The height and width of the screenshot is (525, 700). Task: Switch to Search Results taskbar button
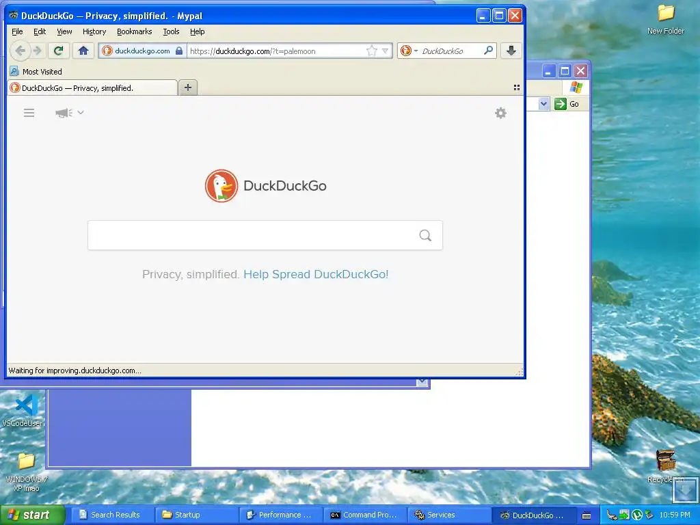[113, 515]
